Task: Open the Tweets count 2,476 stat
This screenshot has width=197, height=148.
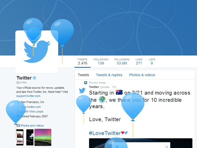Action: pos(82,62)
